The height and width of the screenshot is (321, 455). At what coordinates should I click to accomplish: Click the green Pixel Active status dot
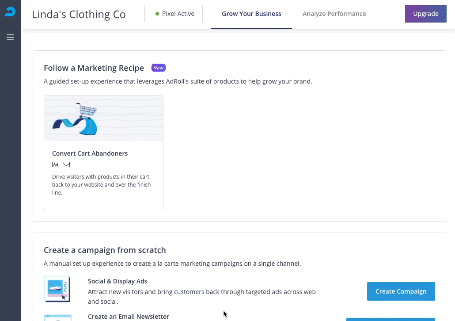click(157, 14)
